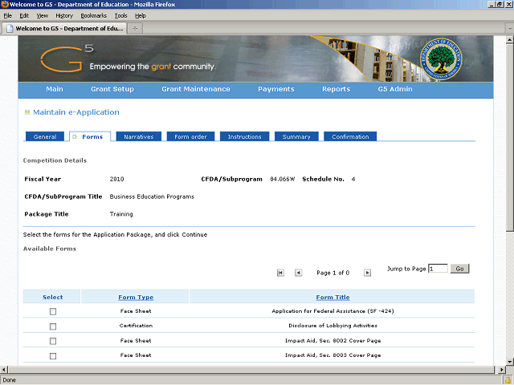
Task: Open the Bookmarks menu
Action: click(93, 16)
